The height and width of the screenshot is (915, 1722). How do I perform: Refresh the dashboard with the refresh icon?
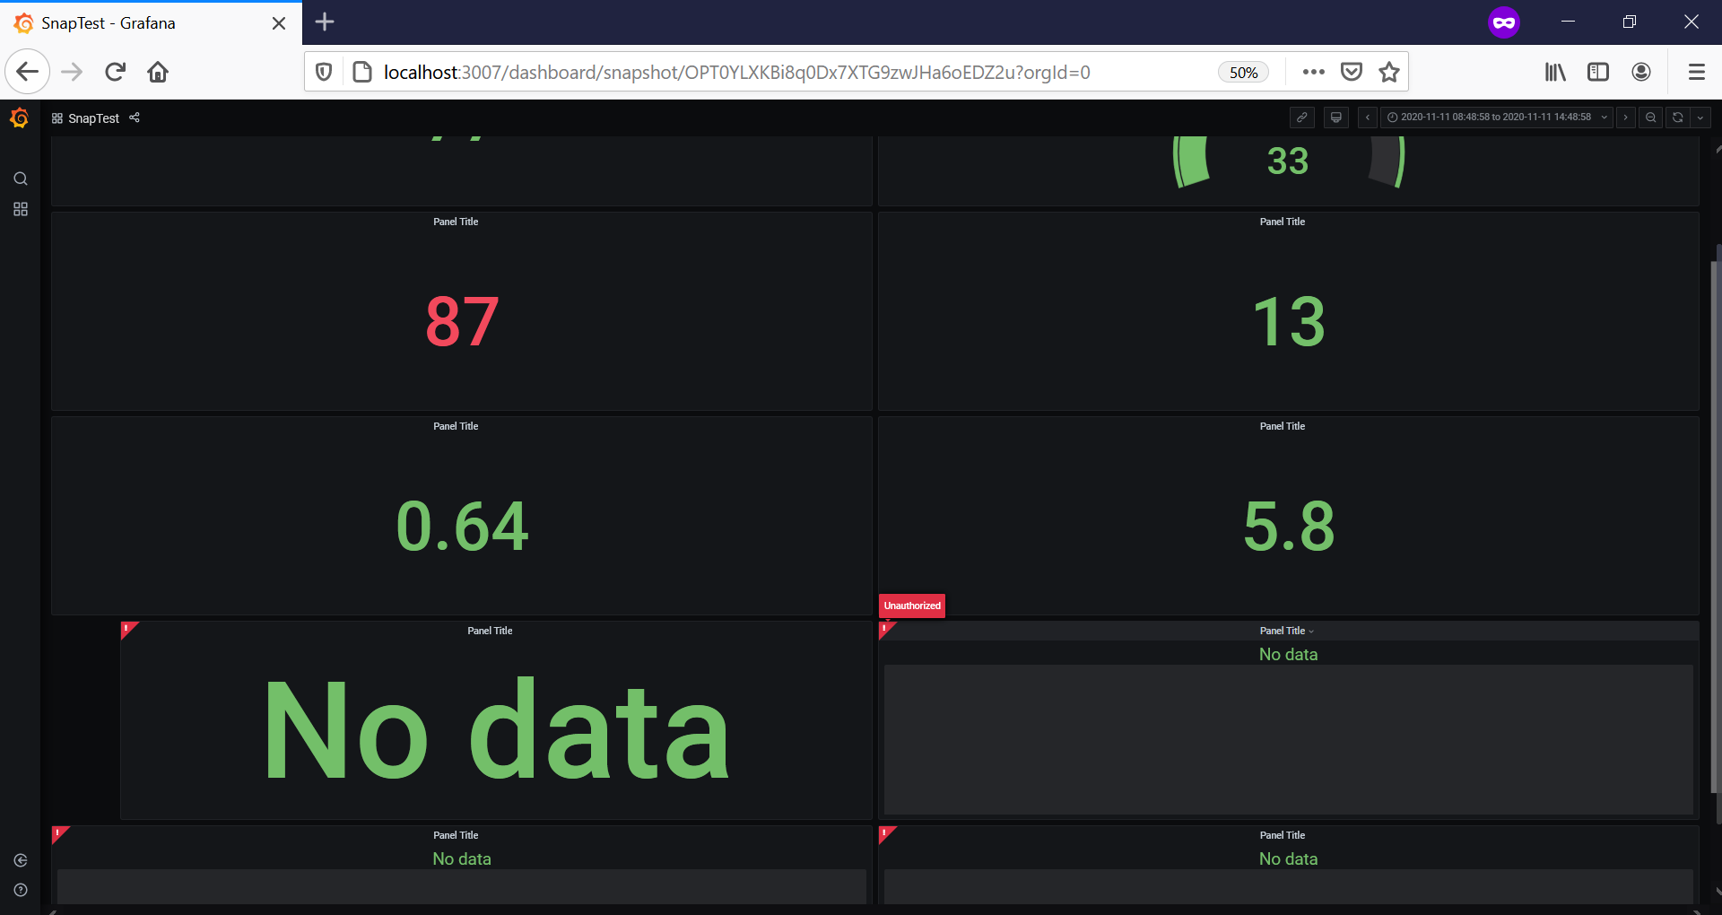click(x=1676, y=118)
